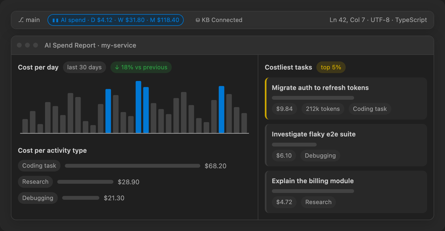Image resolution: width=445 pixels, height=231 pixels.
Task: Click the 18% vs previous badge
Action: (141, 67)
